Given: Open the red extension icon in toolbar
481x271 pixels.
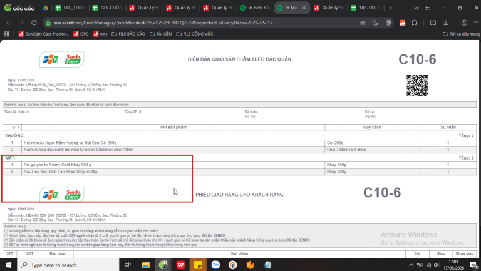Looking at the screenshot, I should tap(403, 23).
